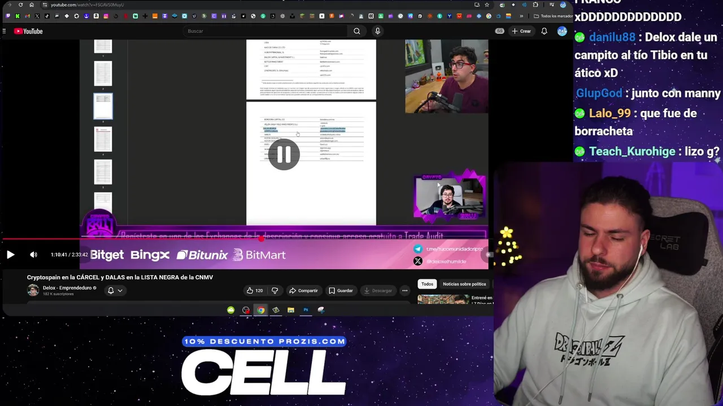Image resolution: width=723 pixels, height=406 pixels.
Task: Click the 182 K suscriptores text
Action: tap(58, 294)
